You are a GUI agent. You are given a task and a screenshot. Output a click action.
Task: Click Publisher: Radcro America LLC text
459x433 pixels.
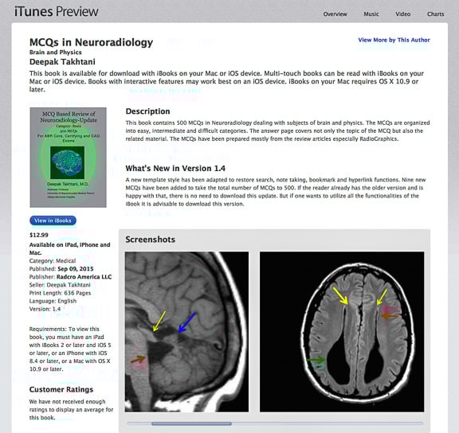pos(71,276)
